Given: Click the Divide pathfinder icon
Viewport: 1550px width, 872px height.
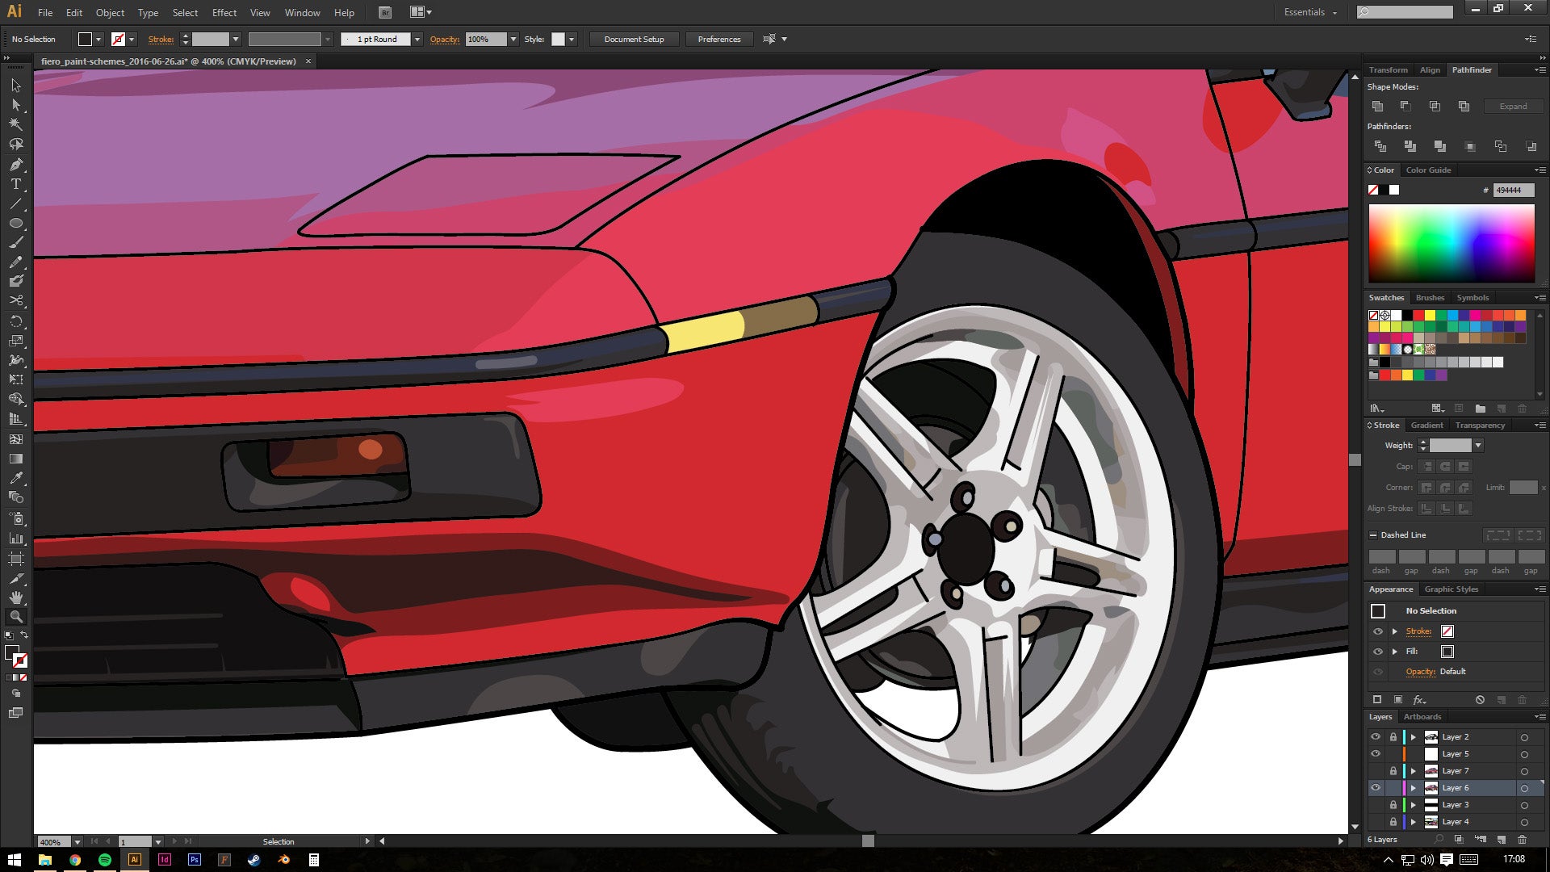Looking at the screenshot, I should click(x=1380, y=146).
